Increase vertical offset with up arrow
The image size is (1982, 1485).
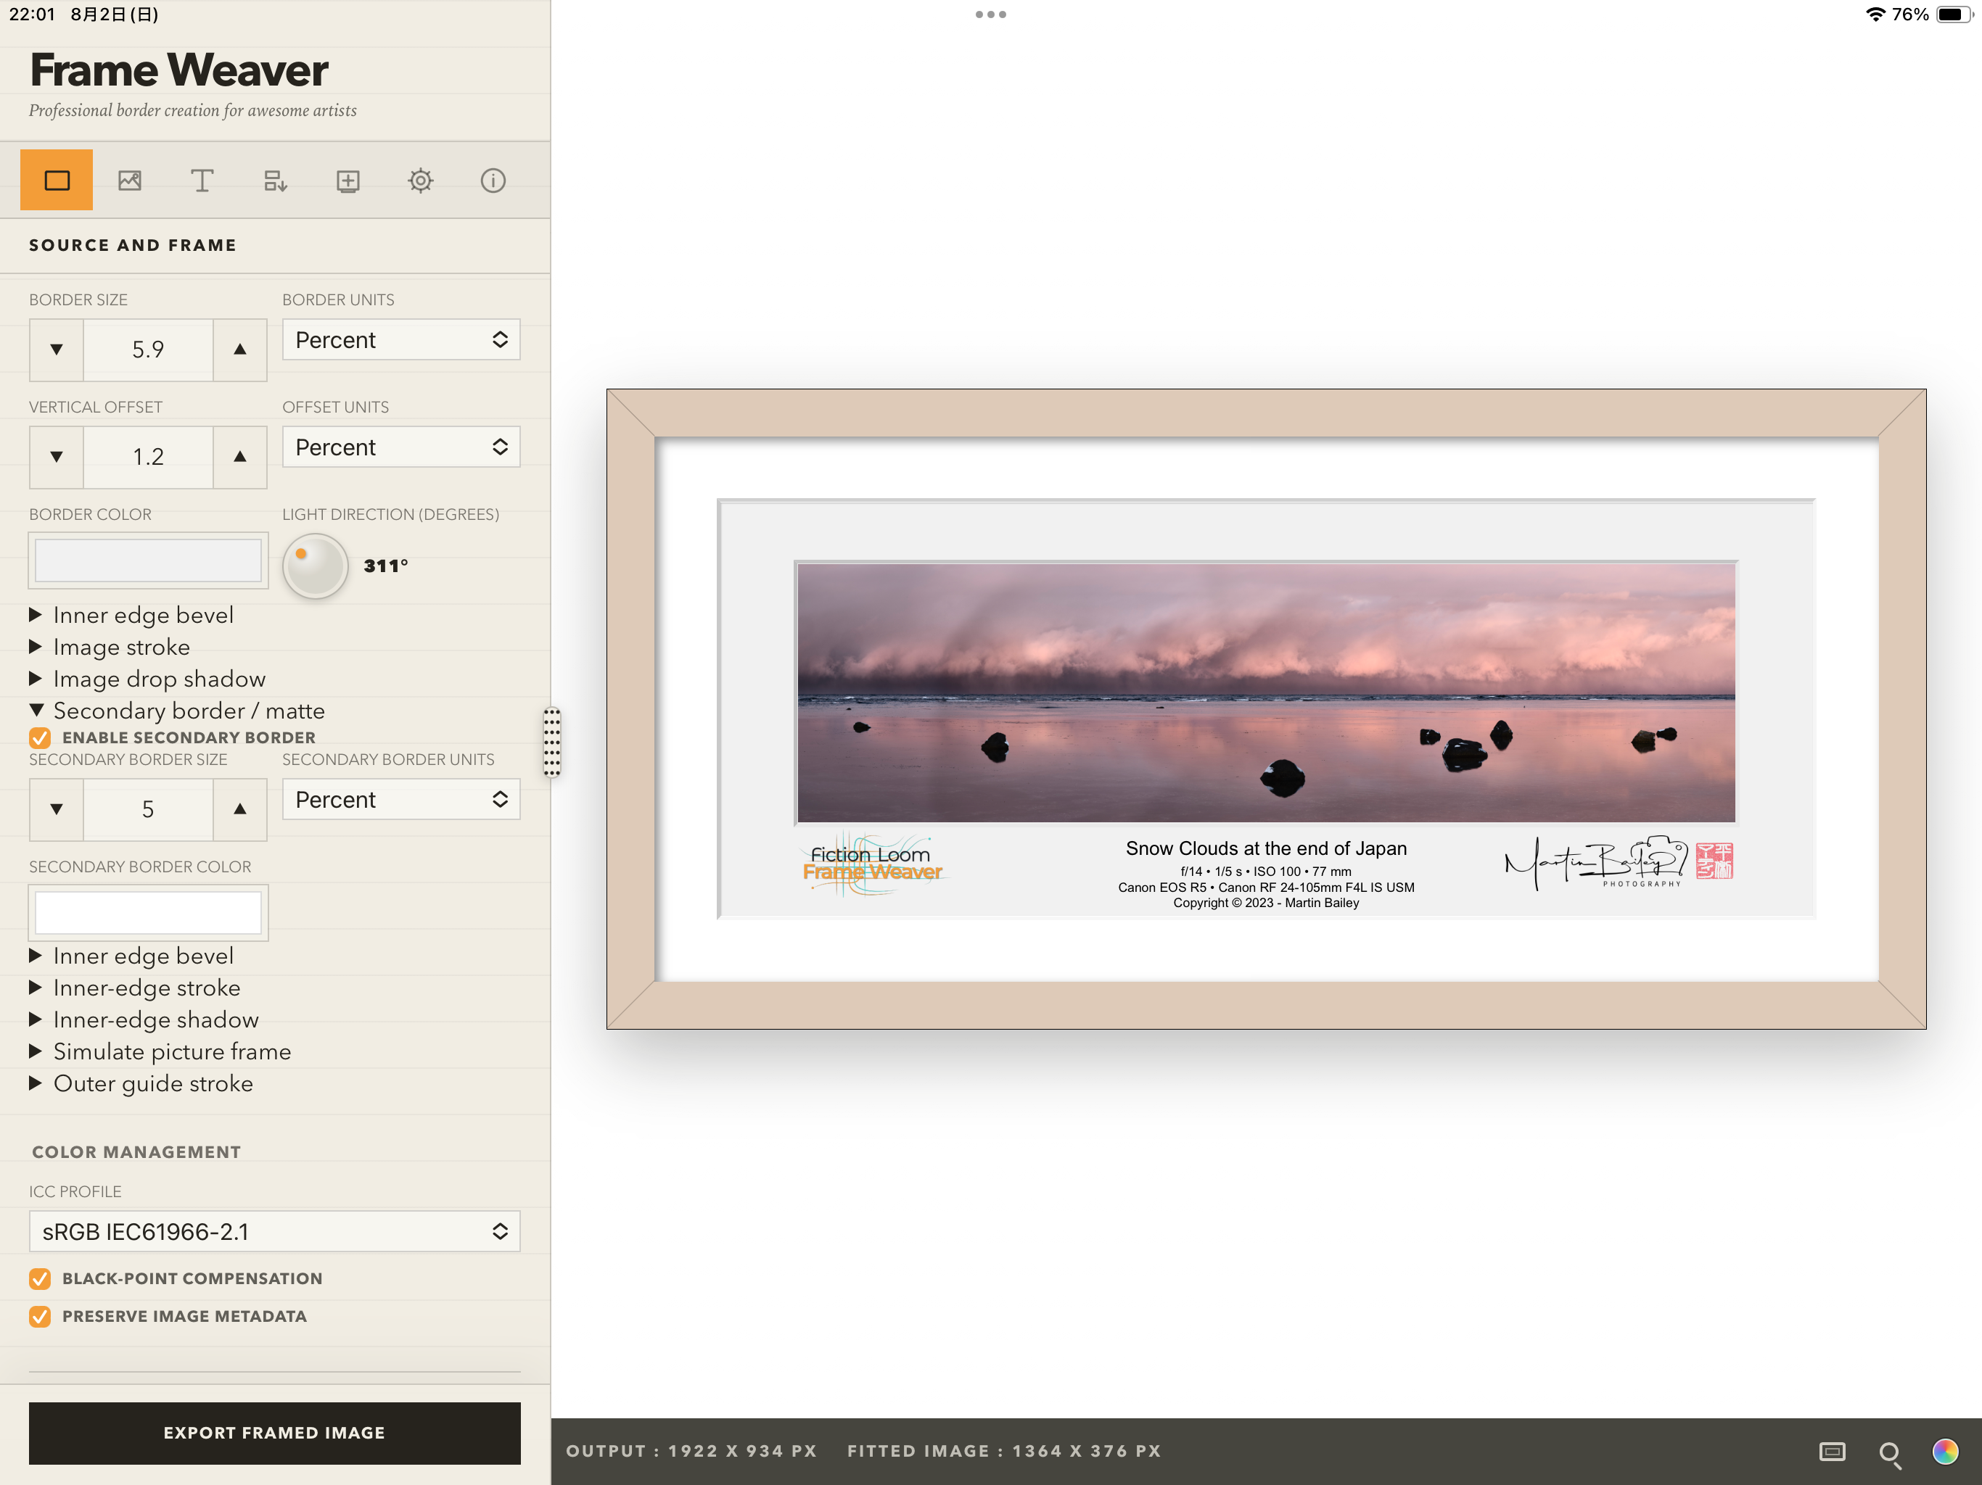point(240,457)
